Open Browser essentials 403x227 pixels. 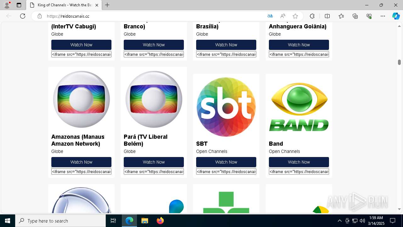pyautogui.click(x=369, y=16)
